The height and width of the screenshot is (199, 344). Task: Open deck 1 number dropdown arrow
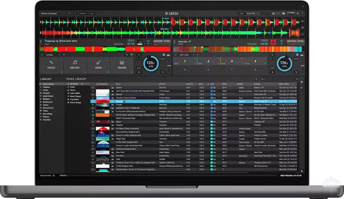pyautogui.click(x=41, y=44)
